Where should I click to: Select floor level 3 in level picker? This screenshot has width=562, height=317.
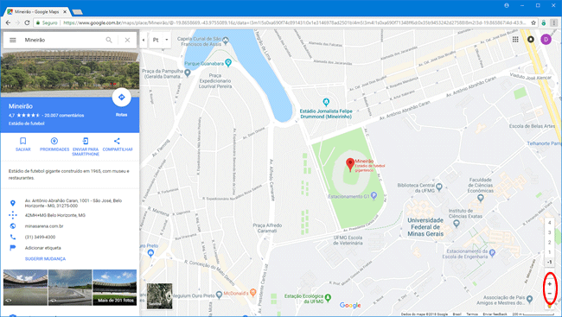(x=549, y=232)
